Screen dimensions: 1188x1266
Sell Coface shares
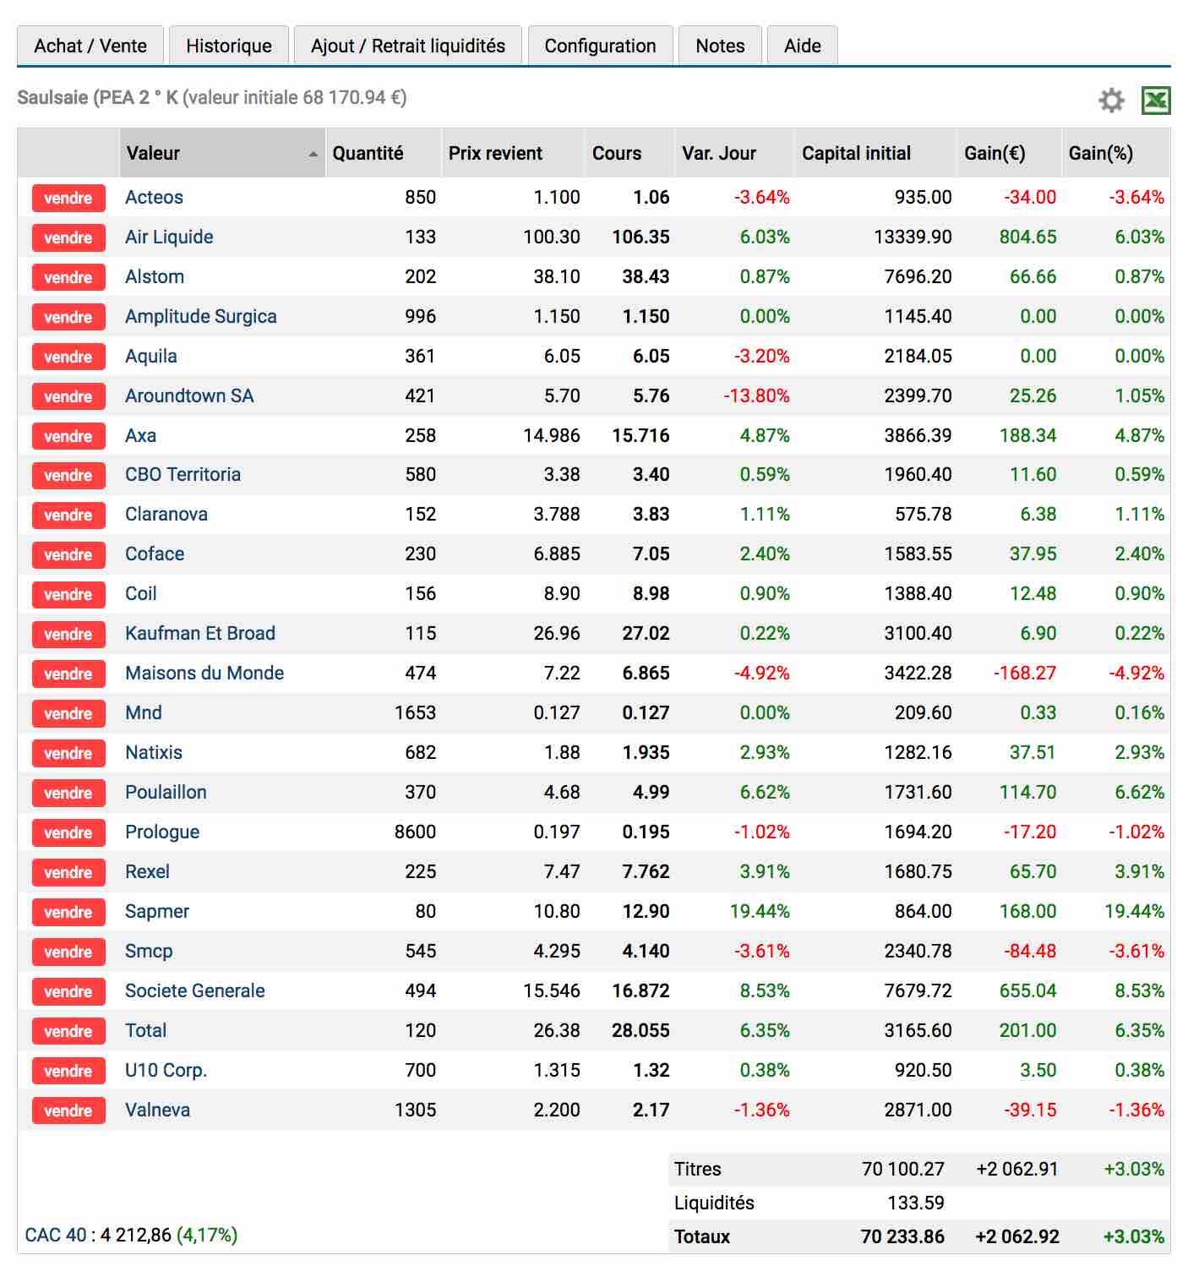[x=68, y=554]
